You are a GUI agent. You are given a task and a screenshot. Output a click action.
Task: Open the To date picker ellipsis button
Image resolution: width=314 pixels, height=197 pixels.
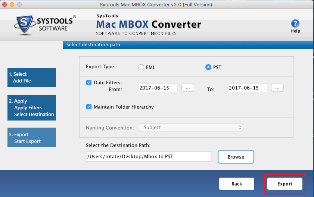point(277,88)
